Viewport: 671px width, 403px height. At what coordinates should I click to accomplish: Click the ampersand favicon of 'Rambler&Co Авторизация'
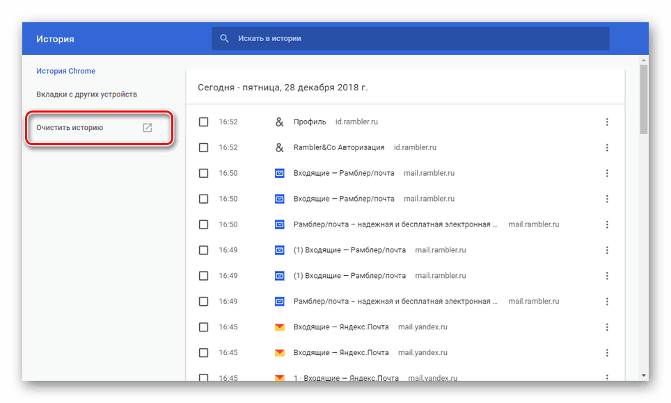(x=279, y=148)
